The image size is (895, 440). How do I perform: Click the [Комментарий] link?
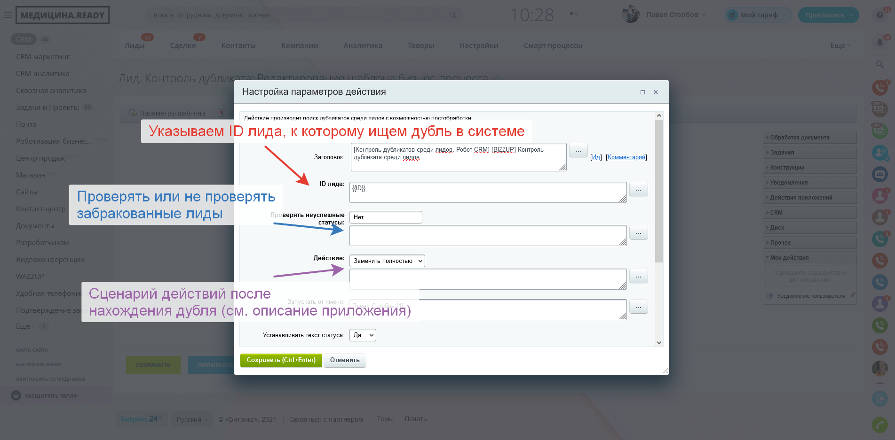[626, 157]
